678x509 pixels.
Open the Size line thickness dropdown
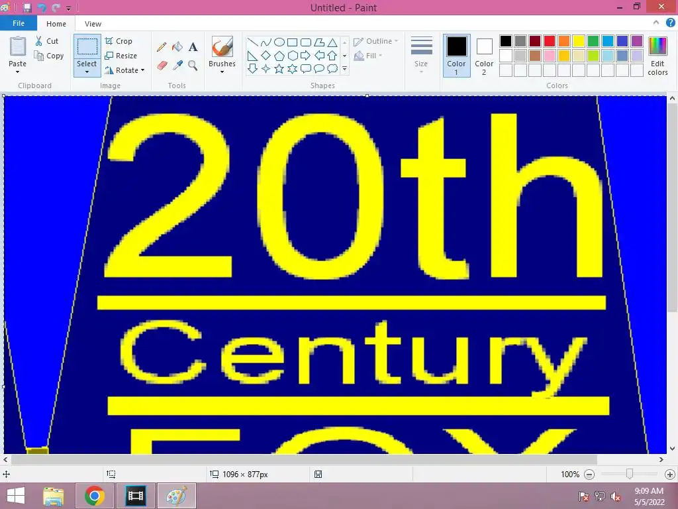coord(421,56)
